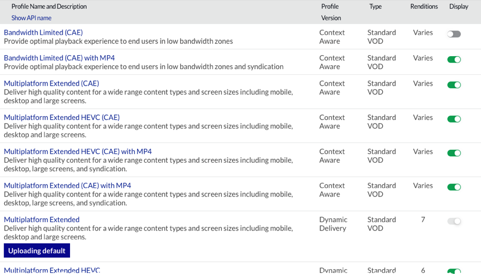This screenshot has width=481, height=274.
Task: Click the Show API name link
Action: (x=32, y=18)
